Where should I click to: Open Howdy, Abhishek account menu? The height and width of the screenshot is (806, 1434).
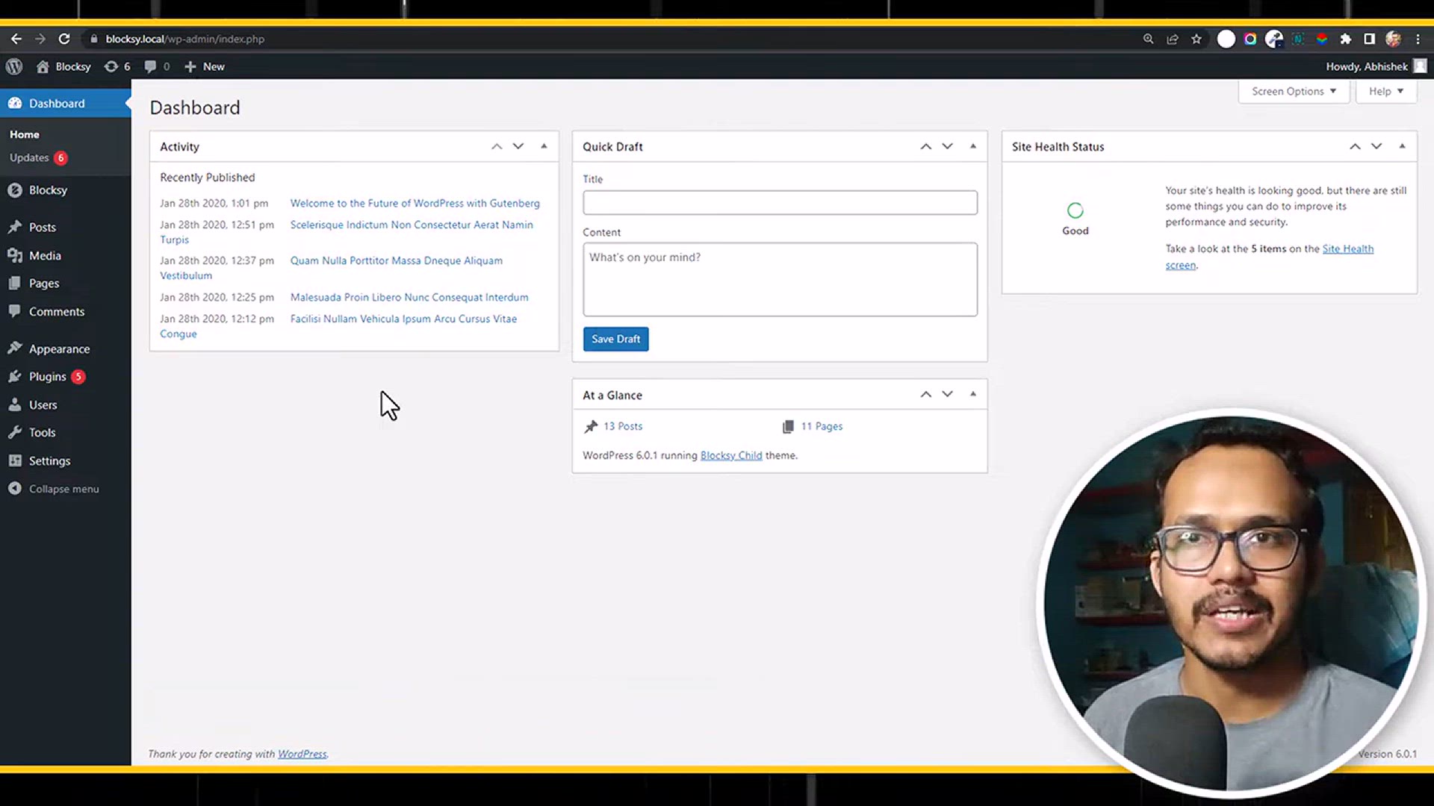[x=1376, y=66]
